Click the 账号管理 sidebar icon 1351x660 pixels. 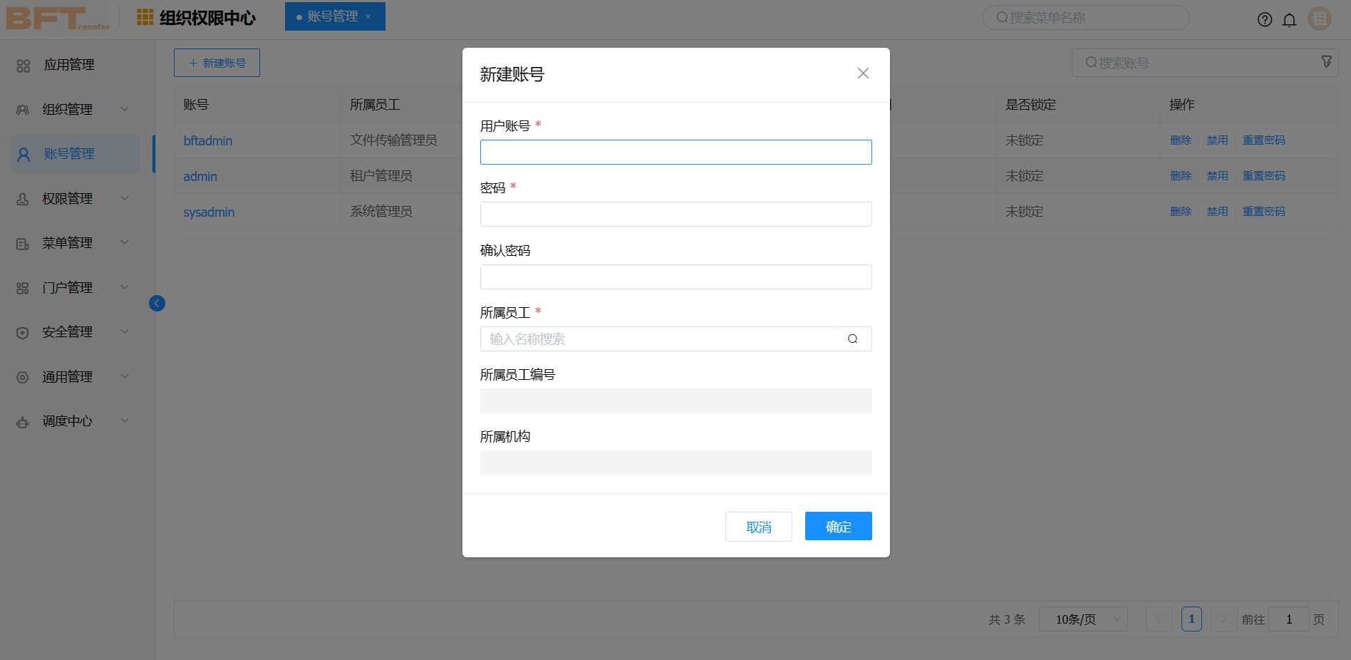(22, 153)
